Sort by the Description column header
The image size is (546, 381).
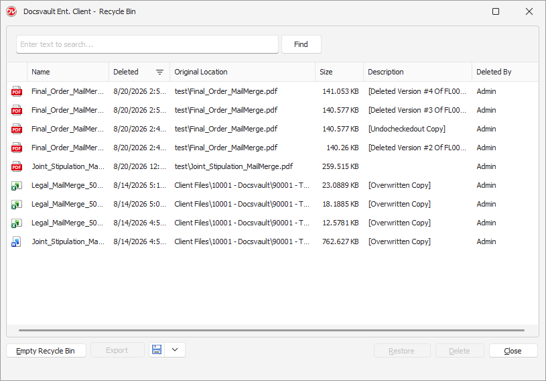click(417, 72)
